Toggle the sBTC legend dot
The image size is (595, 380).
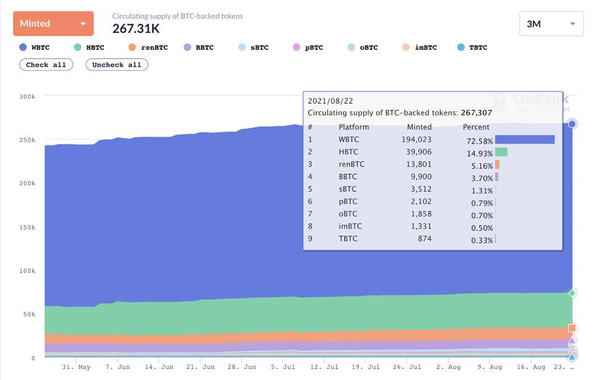click(242, 47)
